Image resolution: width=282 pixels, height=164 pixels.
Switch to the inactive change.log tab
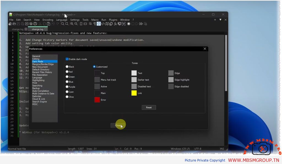point(18,29)
